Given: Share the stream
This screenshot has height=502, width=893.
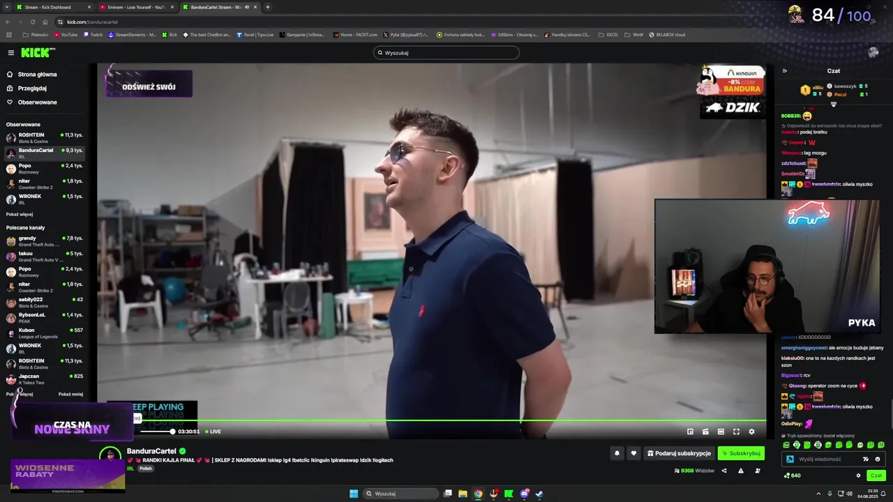Looking at the screenshot, I should click(x=723, y=471).
